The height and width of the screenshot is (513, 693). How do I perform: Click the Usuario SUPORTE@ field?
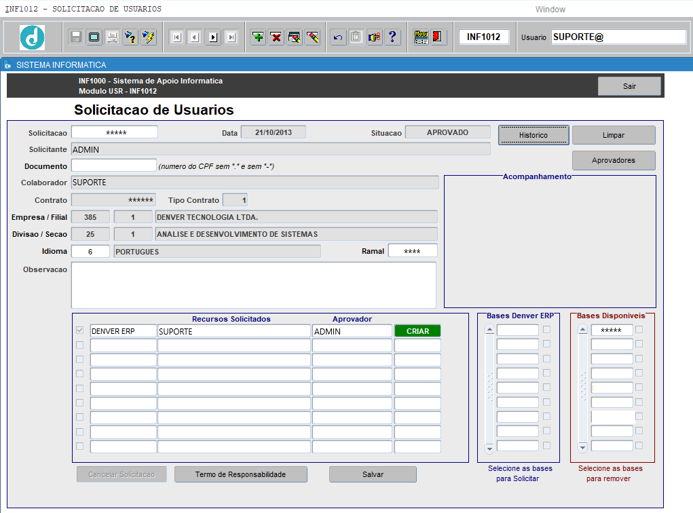click(x=618, y=37)
